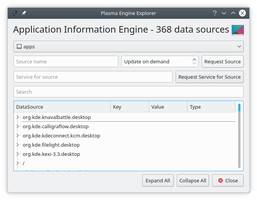The image size is (257, 200).
Task: Expand org.kde.kdeconnect.kcm.desktop node
Action: 18,136
